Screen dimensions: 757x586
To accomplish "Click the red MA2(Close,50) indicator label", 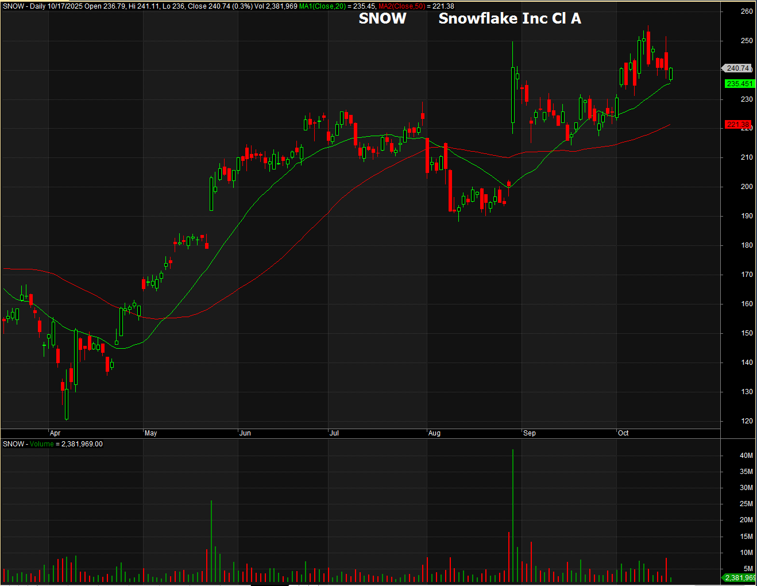I will (401, 6).
